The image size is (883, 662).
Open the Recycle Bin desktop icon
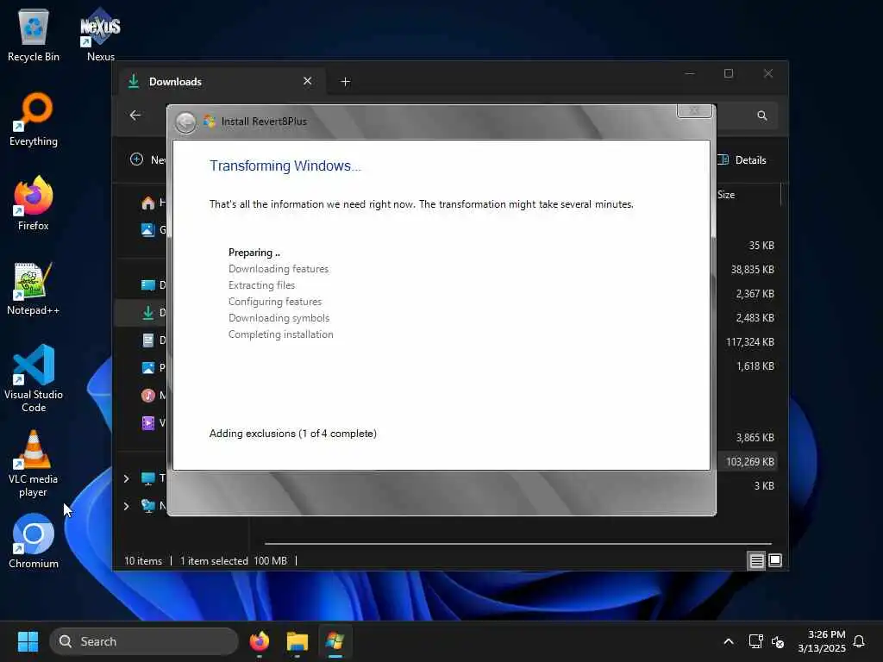(34, 36)
